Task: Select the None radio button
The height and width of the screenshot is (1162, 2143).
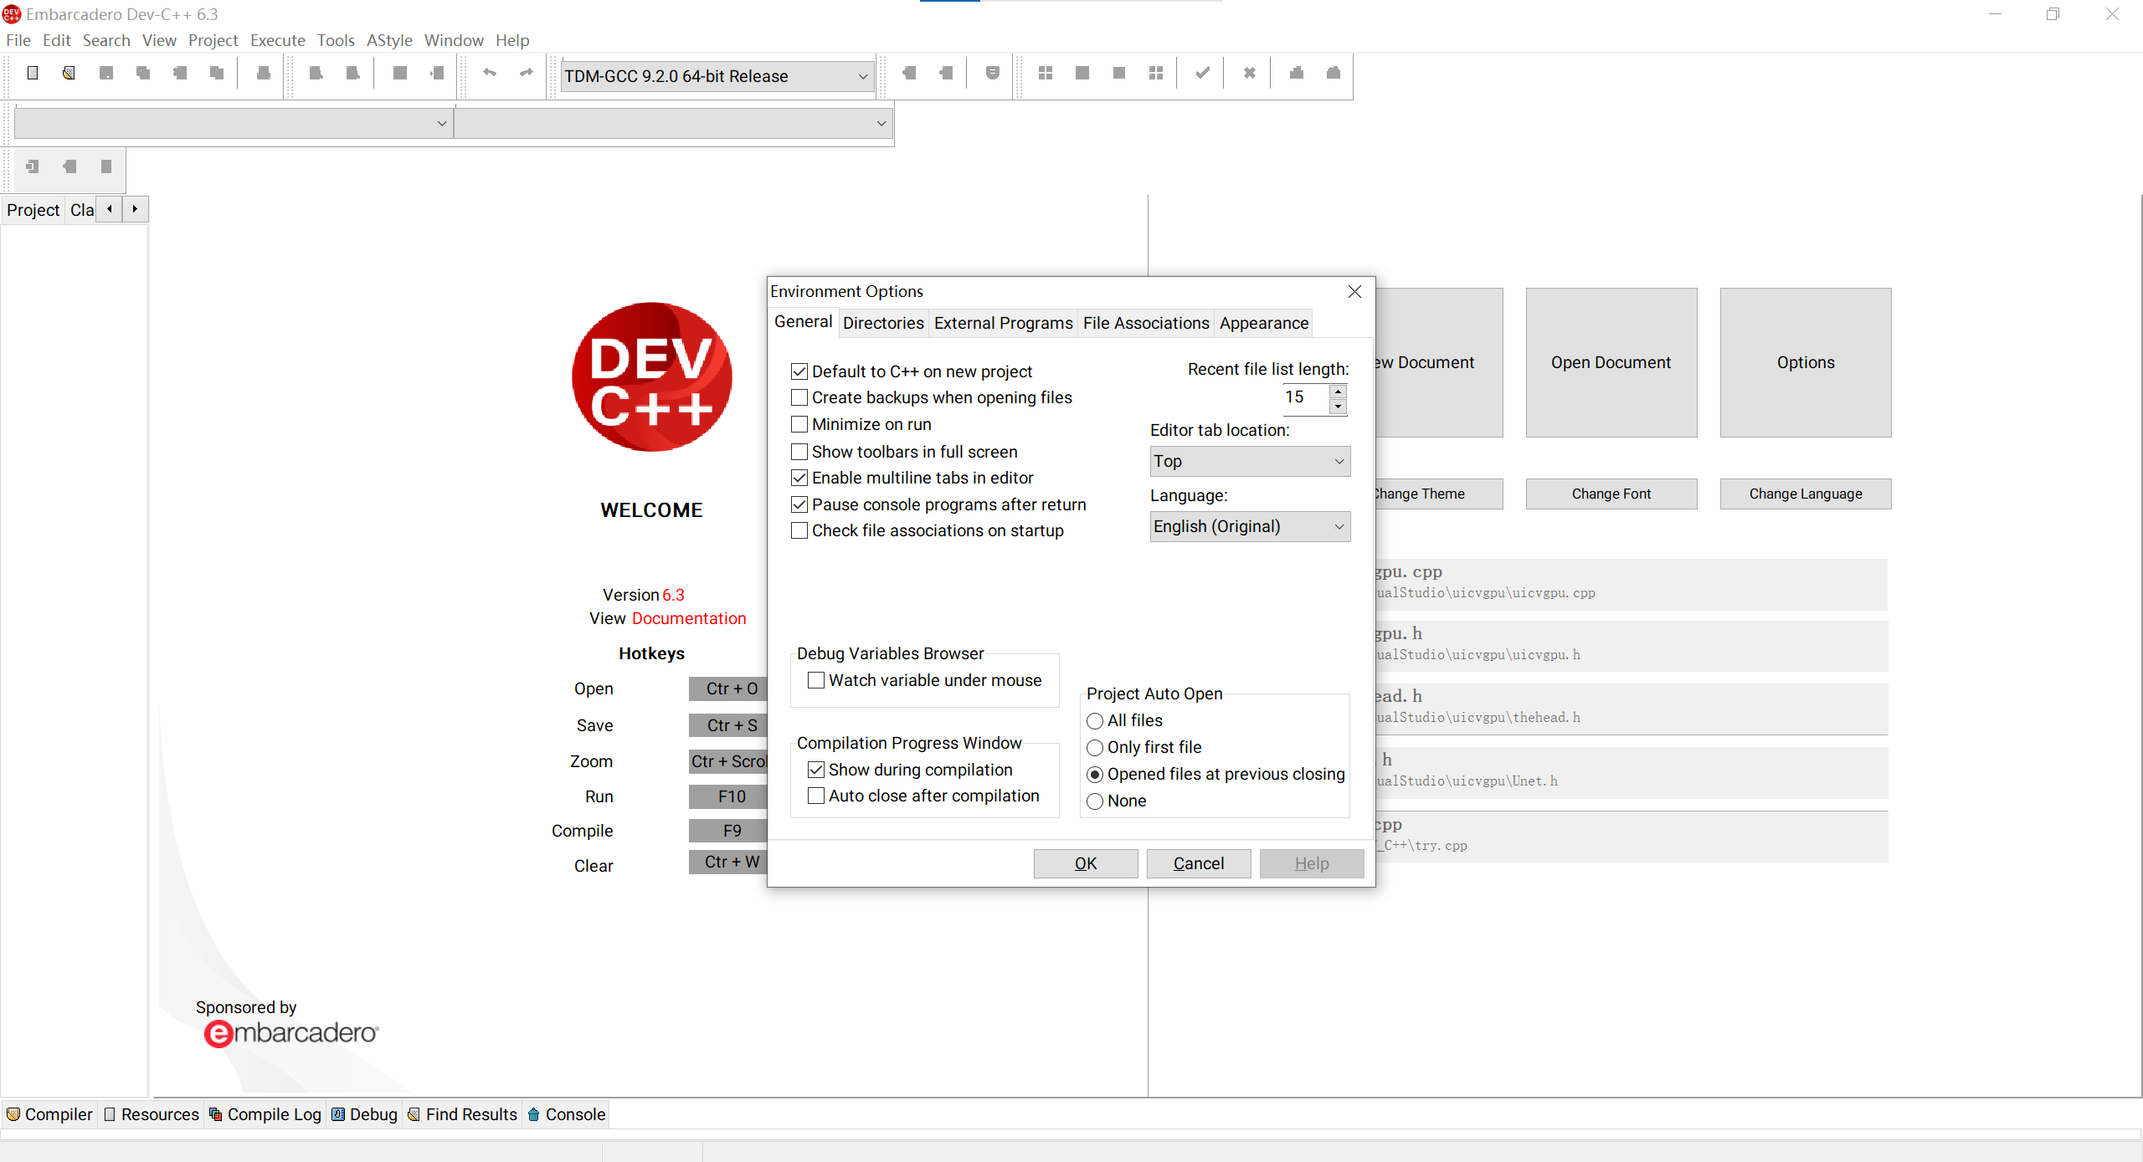Action: [x=1095, y=801]
